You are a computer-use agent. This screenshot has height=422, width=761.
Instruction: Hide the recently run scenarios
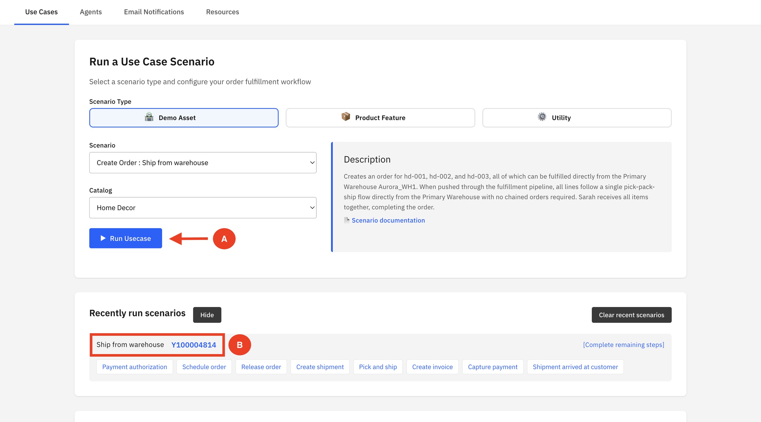(207, 315)
